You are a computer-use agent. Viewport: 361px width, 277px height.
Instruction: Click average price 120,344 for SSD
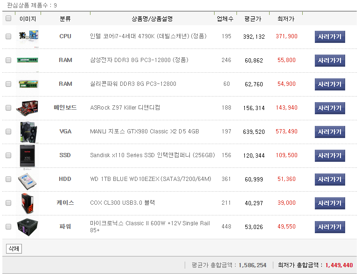(254, 156)
